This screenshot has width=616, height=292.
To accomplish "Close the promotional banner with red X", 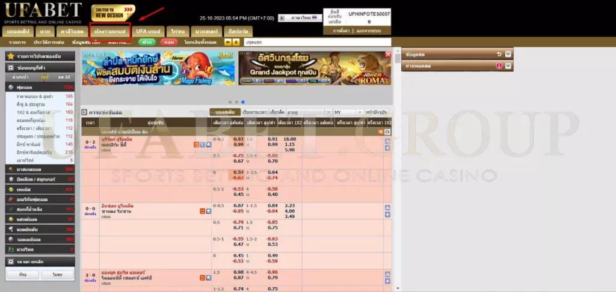I will coord(389,54).
